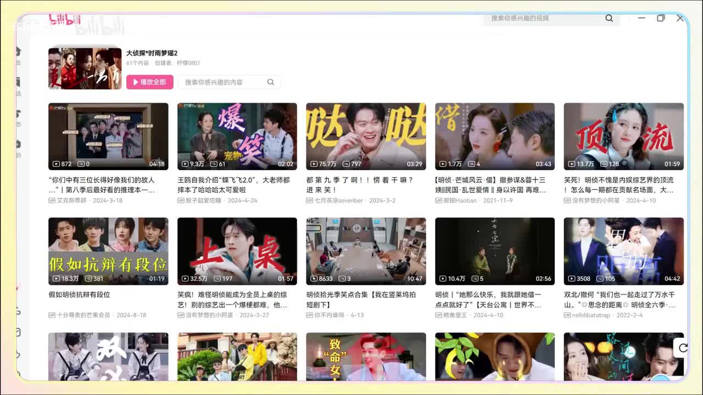This screenshot has width=703, height=395.
Task: Open the '爆笑' thumbnail with duration 02:02
Action: pyautogui.click(x=237, y=137)
